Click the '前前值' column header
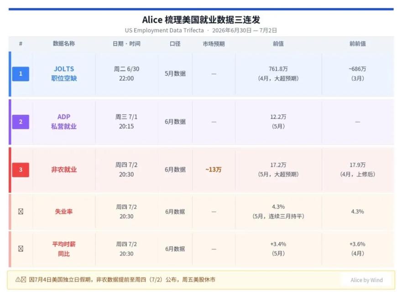397x292 pixels. [x=357, y=43]
